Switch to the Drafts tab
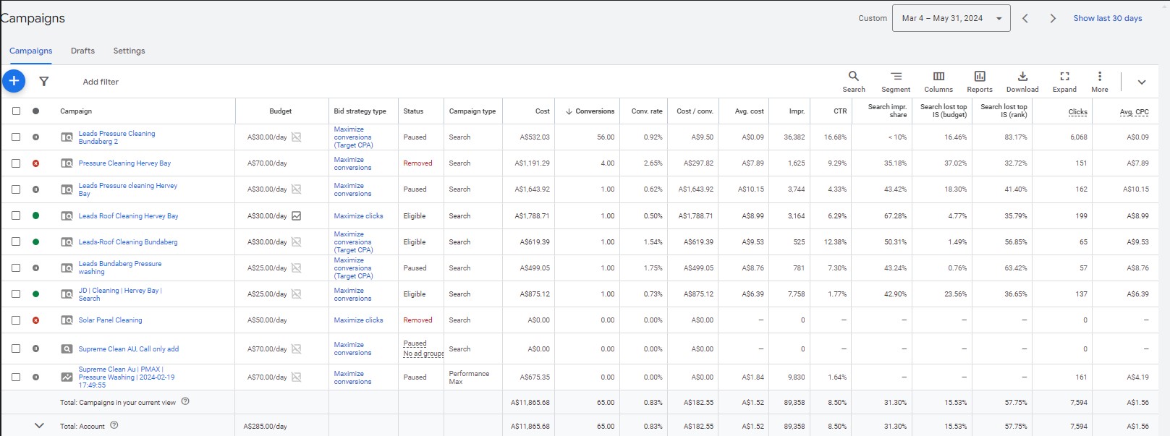 click(82, 51)
